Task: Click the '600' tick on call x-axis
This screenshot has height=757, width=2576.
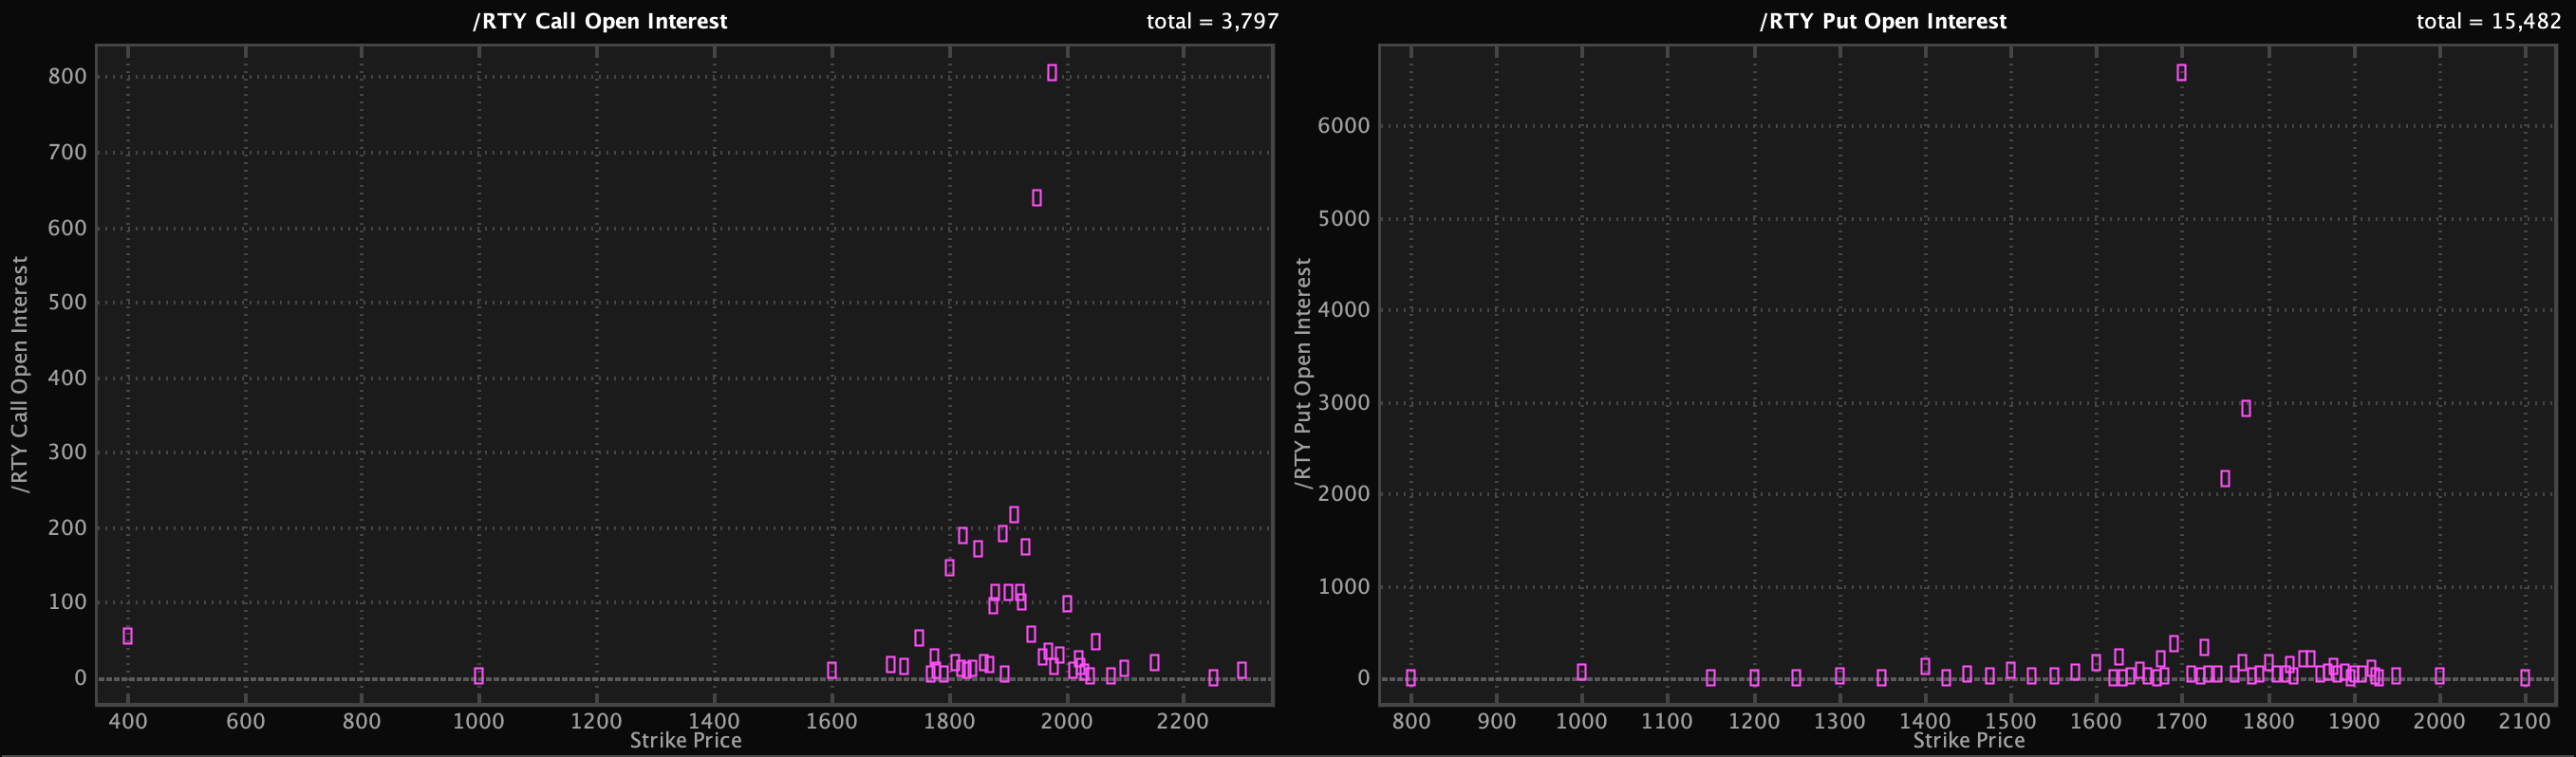Action: tap(245, 721)
